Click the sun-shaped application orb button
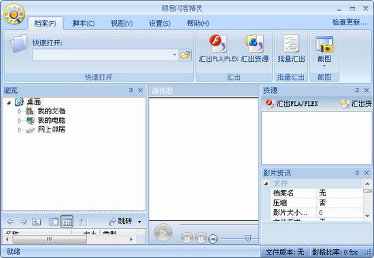This screenshot has width=374, height=258. [14, 14]
